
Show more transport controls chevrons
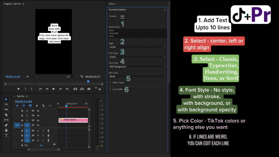coord(96,88)
